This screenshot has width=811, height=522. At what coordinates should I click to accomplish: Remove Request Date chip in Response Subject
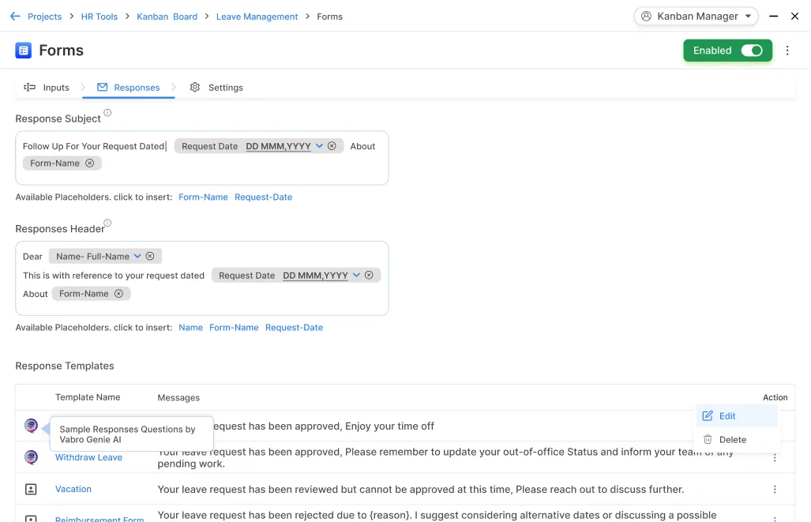(332, 146)
